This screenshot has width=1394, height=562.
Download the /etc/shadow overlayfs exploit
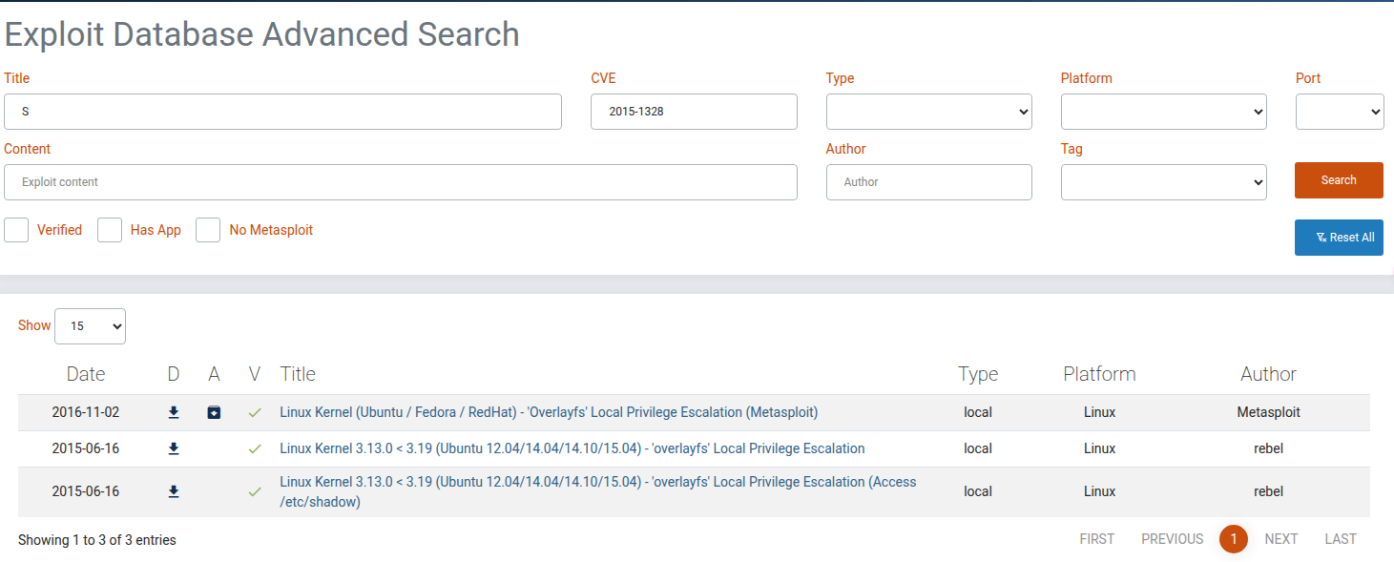pos(174,491)
